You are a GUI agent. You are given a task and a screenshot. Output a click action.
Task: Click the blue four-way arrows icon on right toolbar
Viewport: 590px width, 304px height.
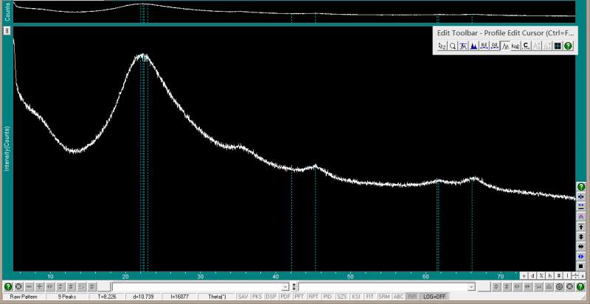581,197
